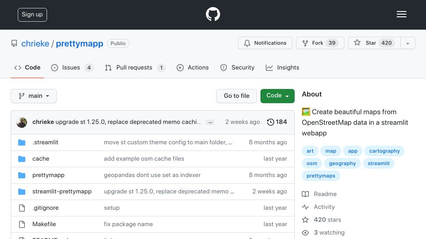Select the geography topic tag
The image size is (426, 239).
point(342,163)
